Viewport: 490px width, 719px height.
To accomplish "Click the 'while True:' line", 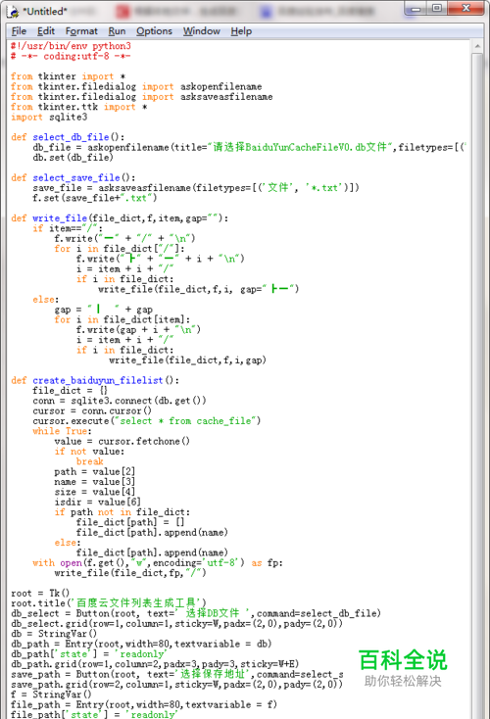I will point(63,431).
